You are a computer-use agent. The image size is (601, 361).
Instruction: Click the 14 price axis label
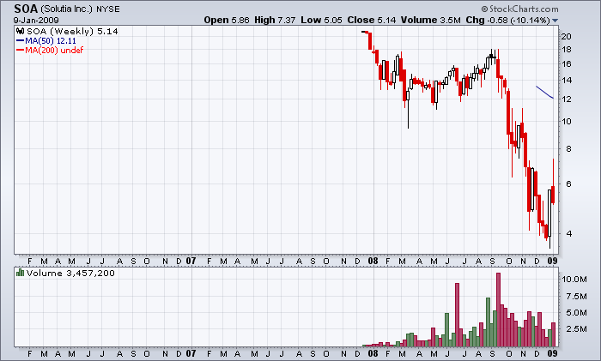click(x=566, y=81)
